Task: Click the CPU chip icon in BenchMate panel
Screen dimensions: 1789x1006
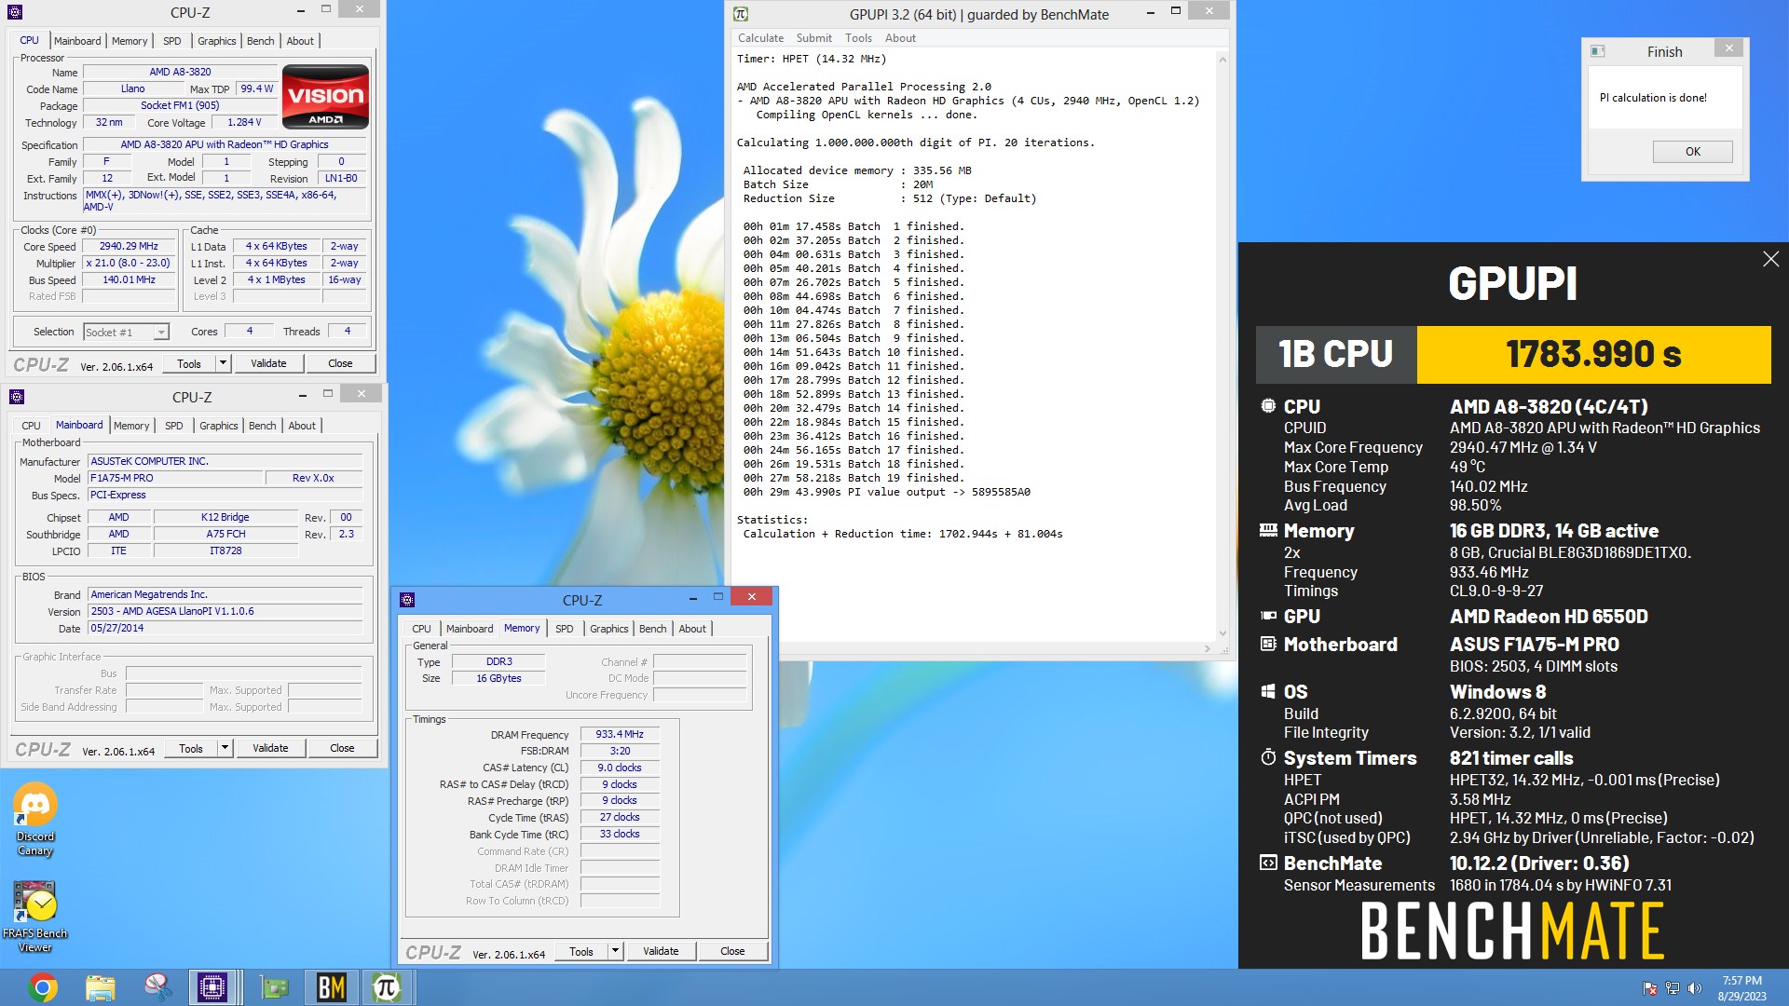Action: pyautogui.click(x=1268, y=406)
